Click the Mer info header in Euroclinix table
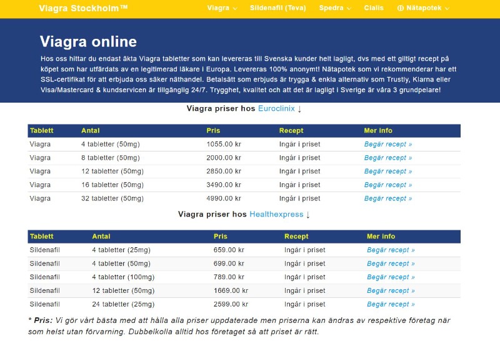 pyautogui.click(x=378, y=131)
